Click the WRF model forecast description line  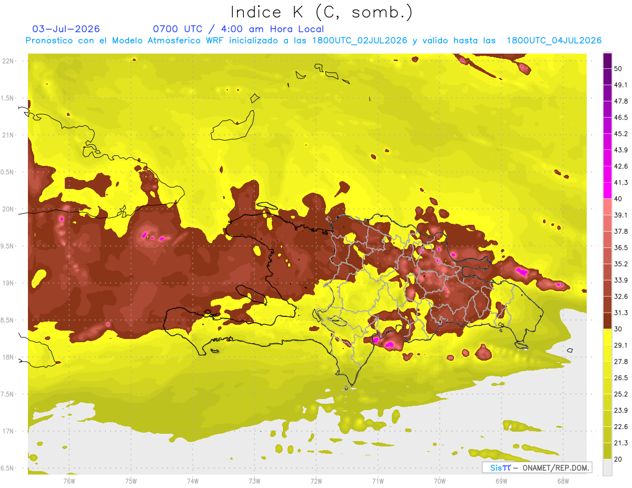tap(313, 41)
